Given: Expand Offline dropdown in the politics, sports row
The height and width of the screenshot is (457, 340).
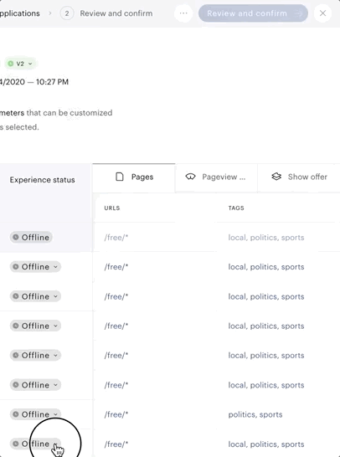Looking at the screenshot, I should (x=35, y=414).
